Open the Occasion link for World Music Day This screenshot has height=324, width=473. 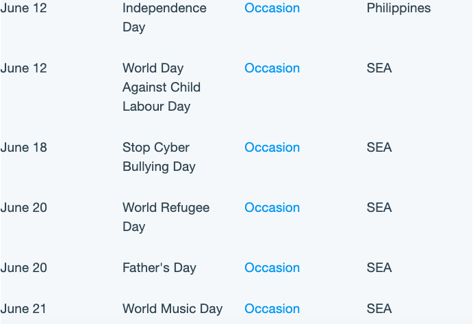click(x=272, y=309)
